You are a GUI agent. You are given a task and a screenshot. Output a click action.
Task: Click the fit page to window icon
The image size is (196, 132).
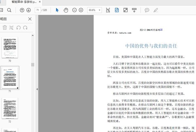(116, 10)
